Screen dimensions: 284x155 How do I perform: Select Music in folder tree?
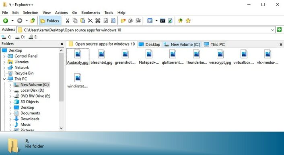click(25, 124)
